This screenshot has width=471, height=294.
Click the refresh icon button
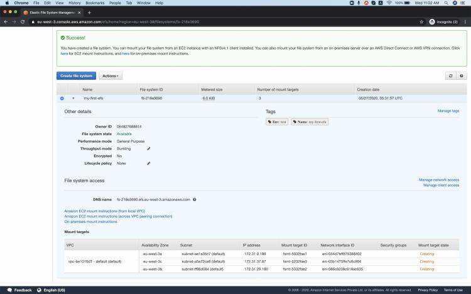coord(450,76)
